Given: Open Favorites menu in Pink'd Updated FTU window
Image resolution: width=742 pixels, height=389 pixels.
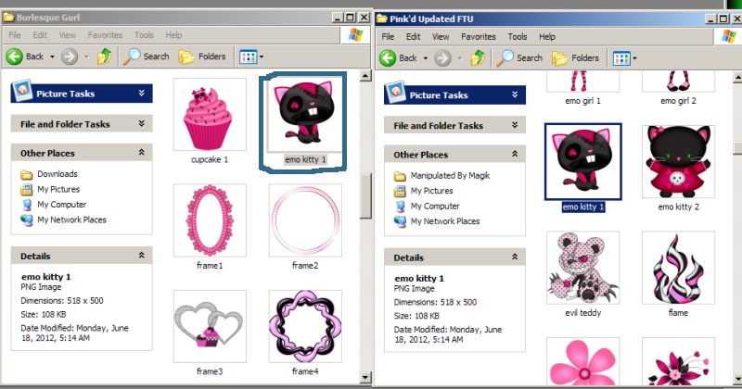Looking at the screenshot, I should pos(479,36).
